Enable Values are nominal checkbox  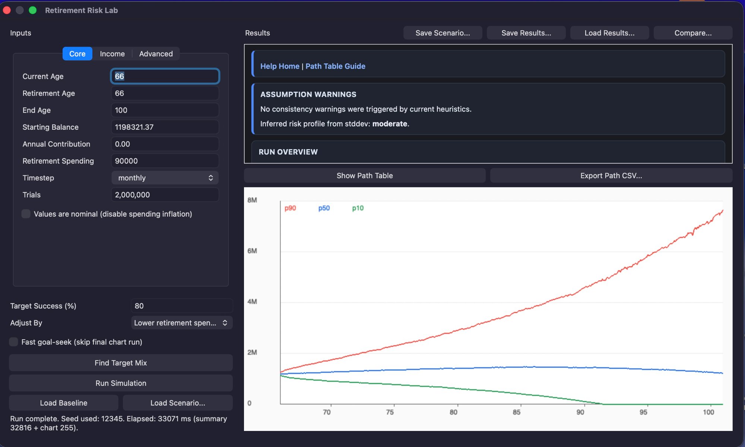point(26,214)
